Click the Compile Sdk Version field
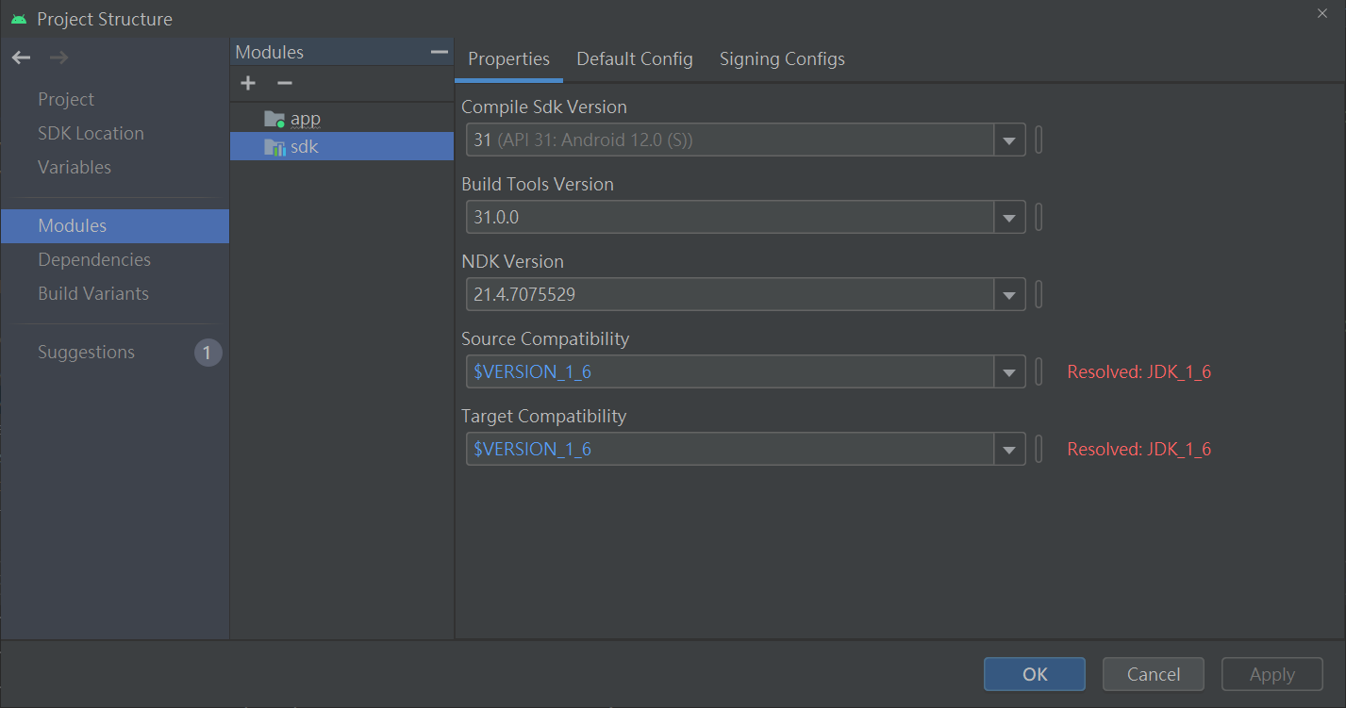The height and width of the screenshot is (708, 1346). pyautogui.click(x=731, y=140)
